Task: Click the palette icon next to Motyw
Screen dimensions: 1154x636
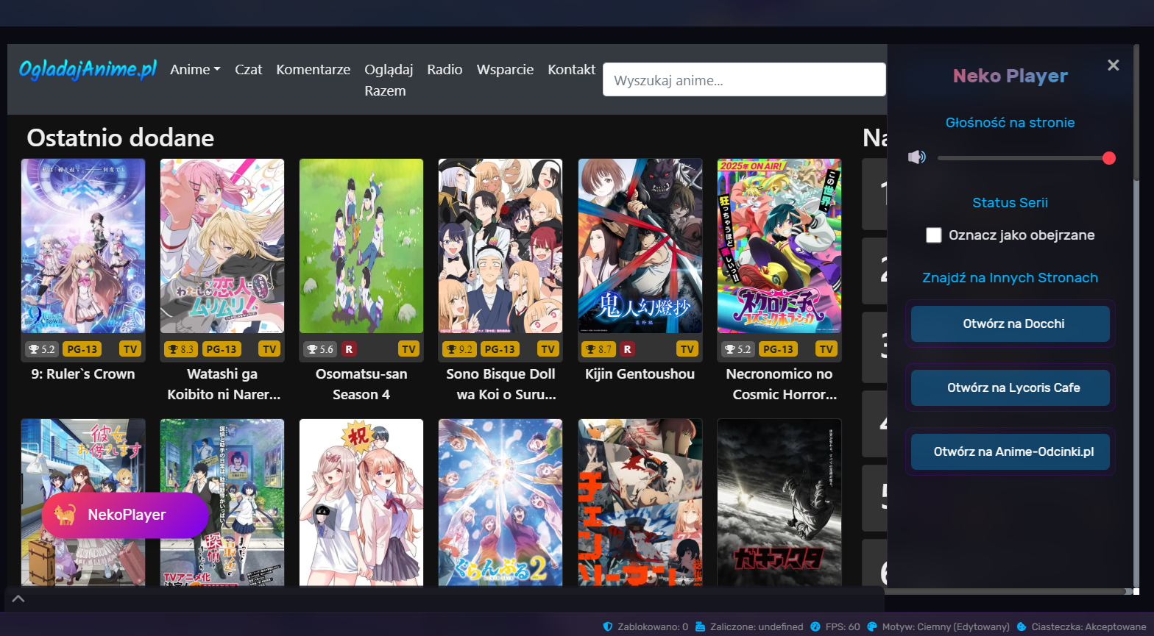Action: pos(872,626)
